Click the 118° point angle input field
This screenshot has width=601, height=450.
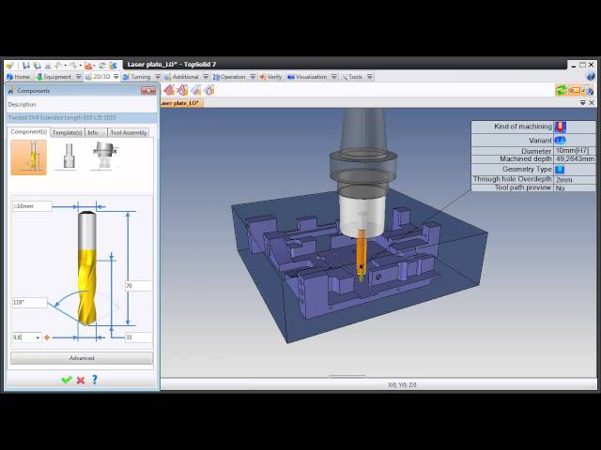point(29,303)
